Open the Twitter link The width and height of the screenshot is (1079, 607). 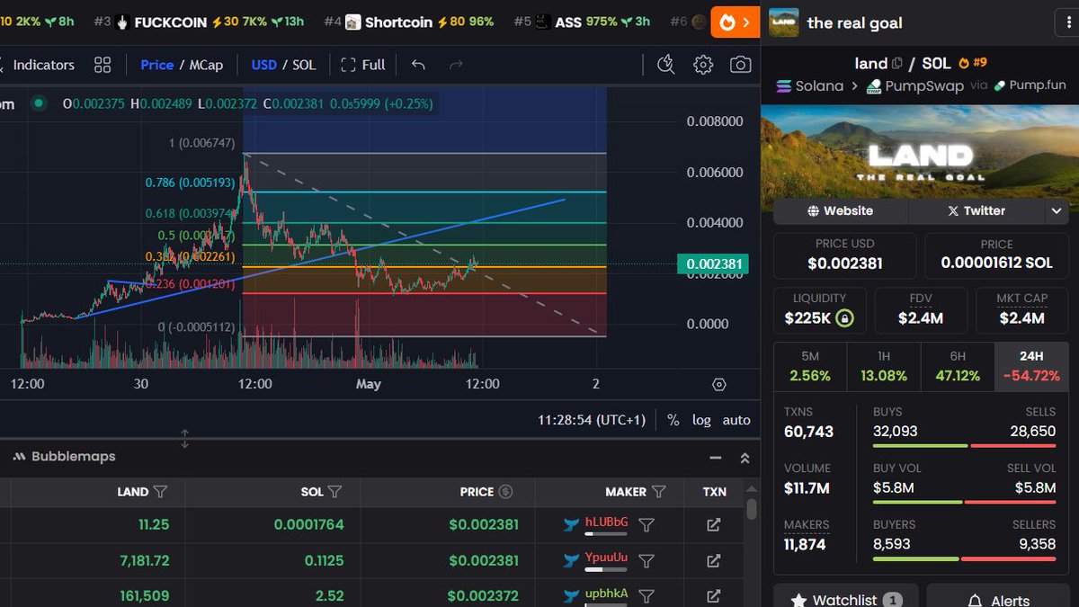(x=976, y=210)
